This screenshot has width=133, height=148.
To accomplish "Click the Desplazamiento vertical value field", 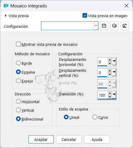I will [x=103, y=73].
